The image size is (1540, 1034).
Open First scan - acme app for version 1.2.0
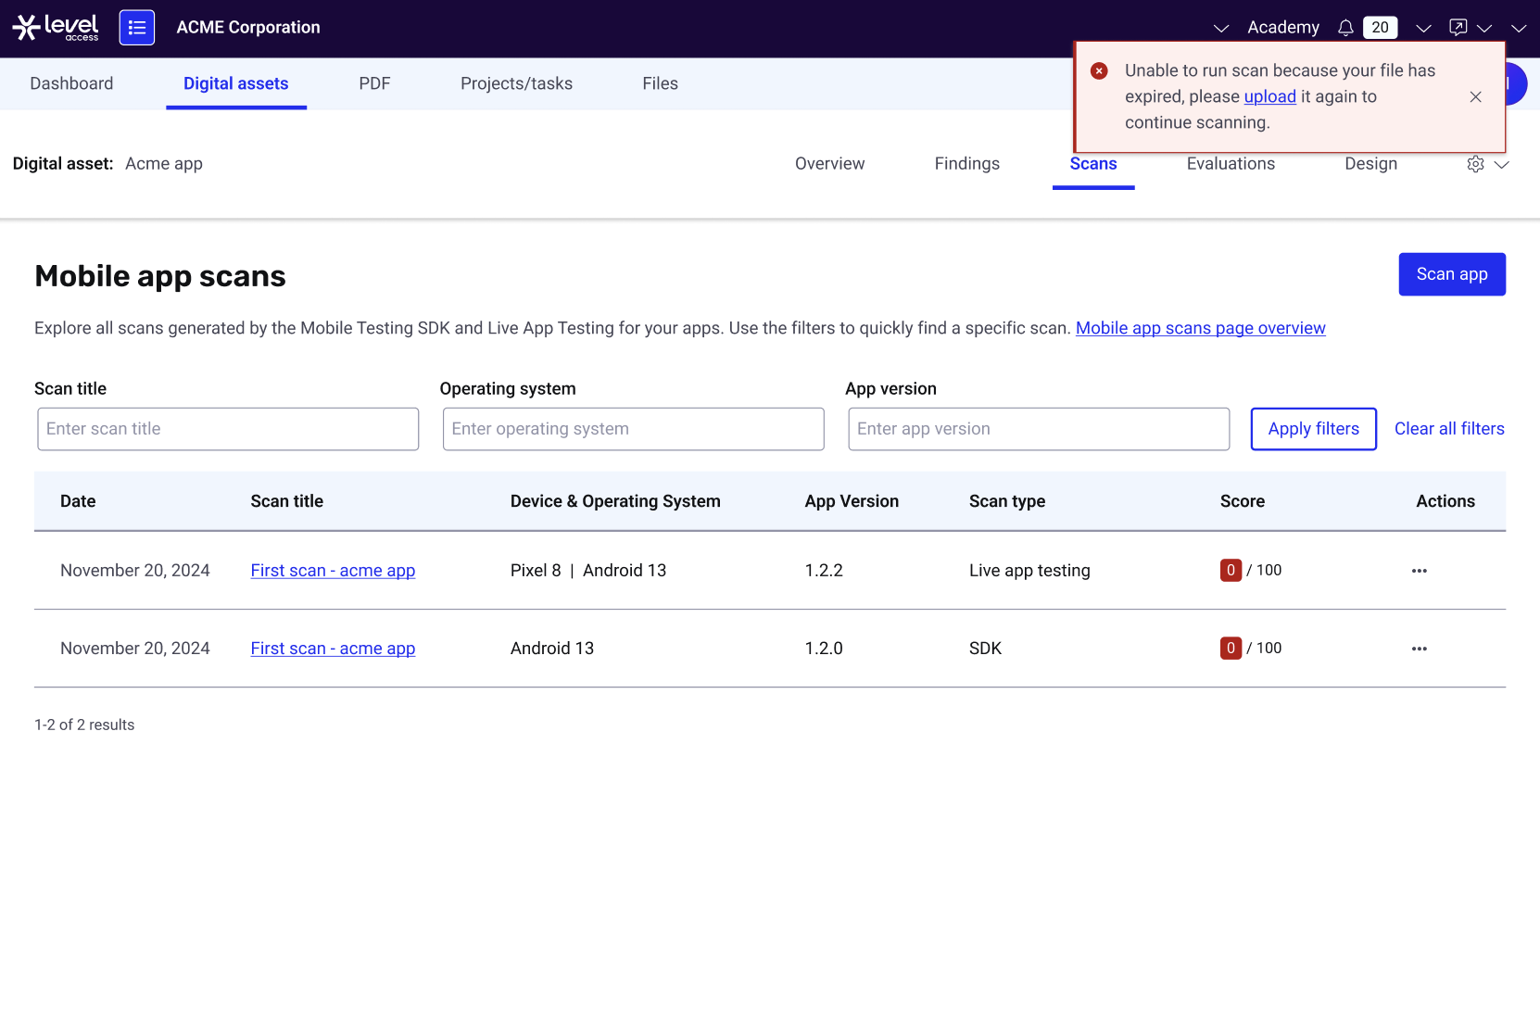[333, 649]
